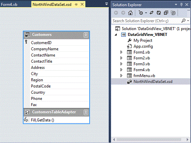Click the wrench icon next to My Project
The width and height of the screenshot is (191, 143).
coord(130,40)
